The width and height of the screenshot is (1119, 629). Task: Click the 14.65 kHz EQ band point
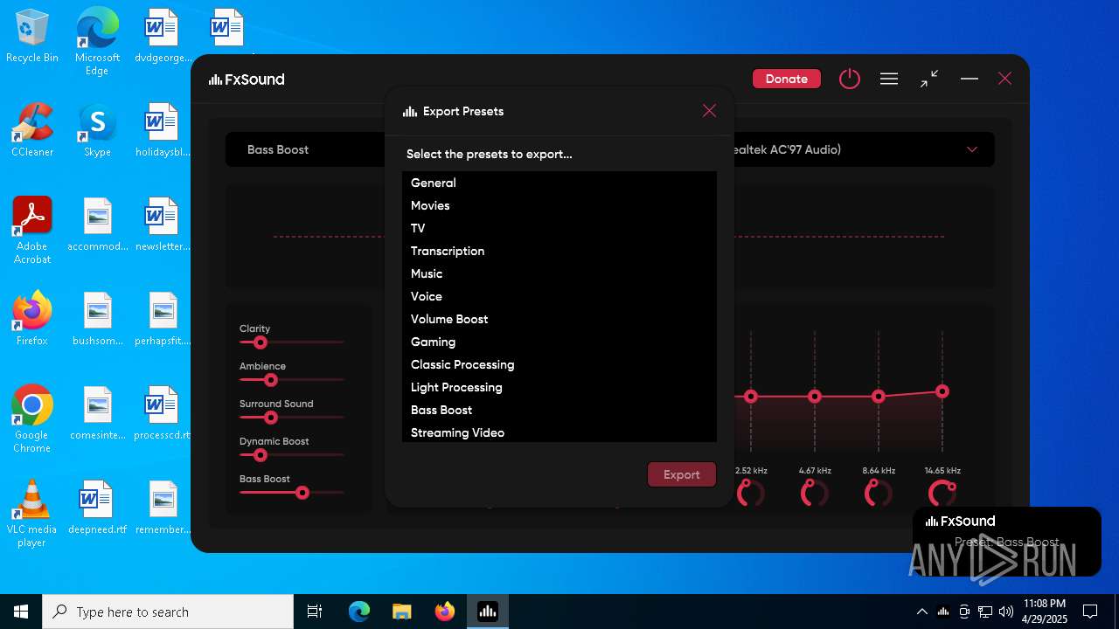click(942, 391)
